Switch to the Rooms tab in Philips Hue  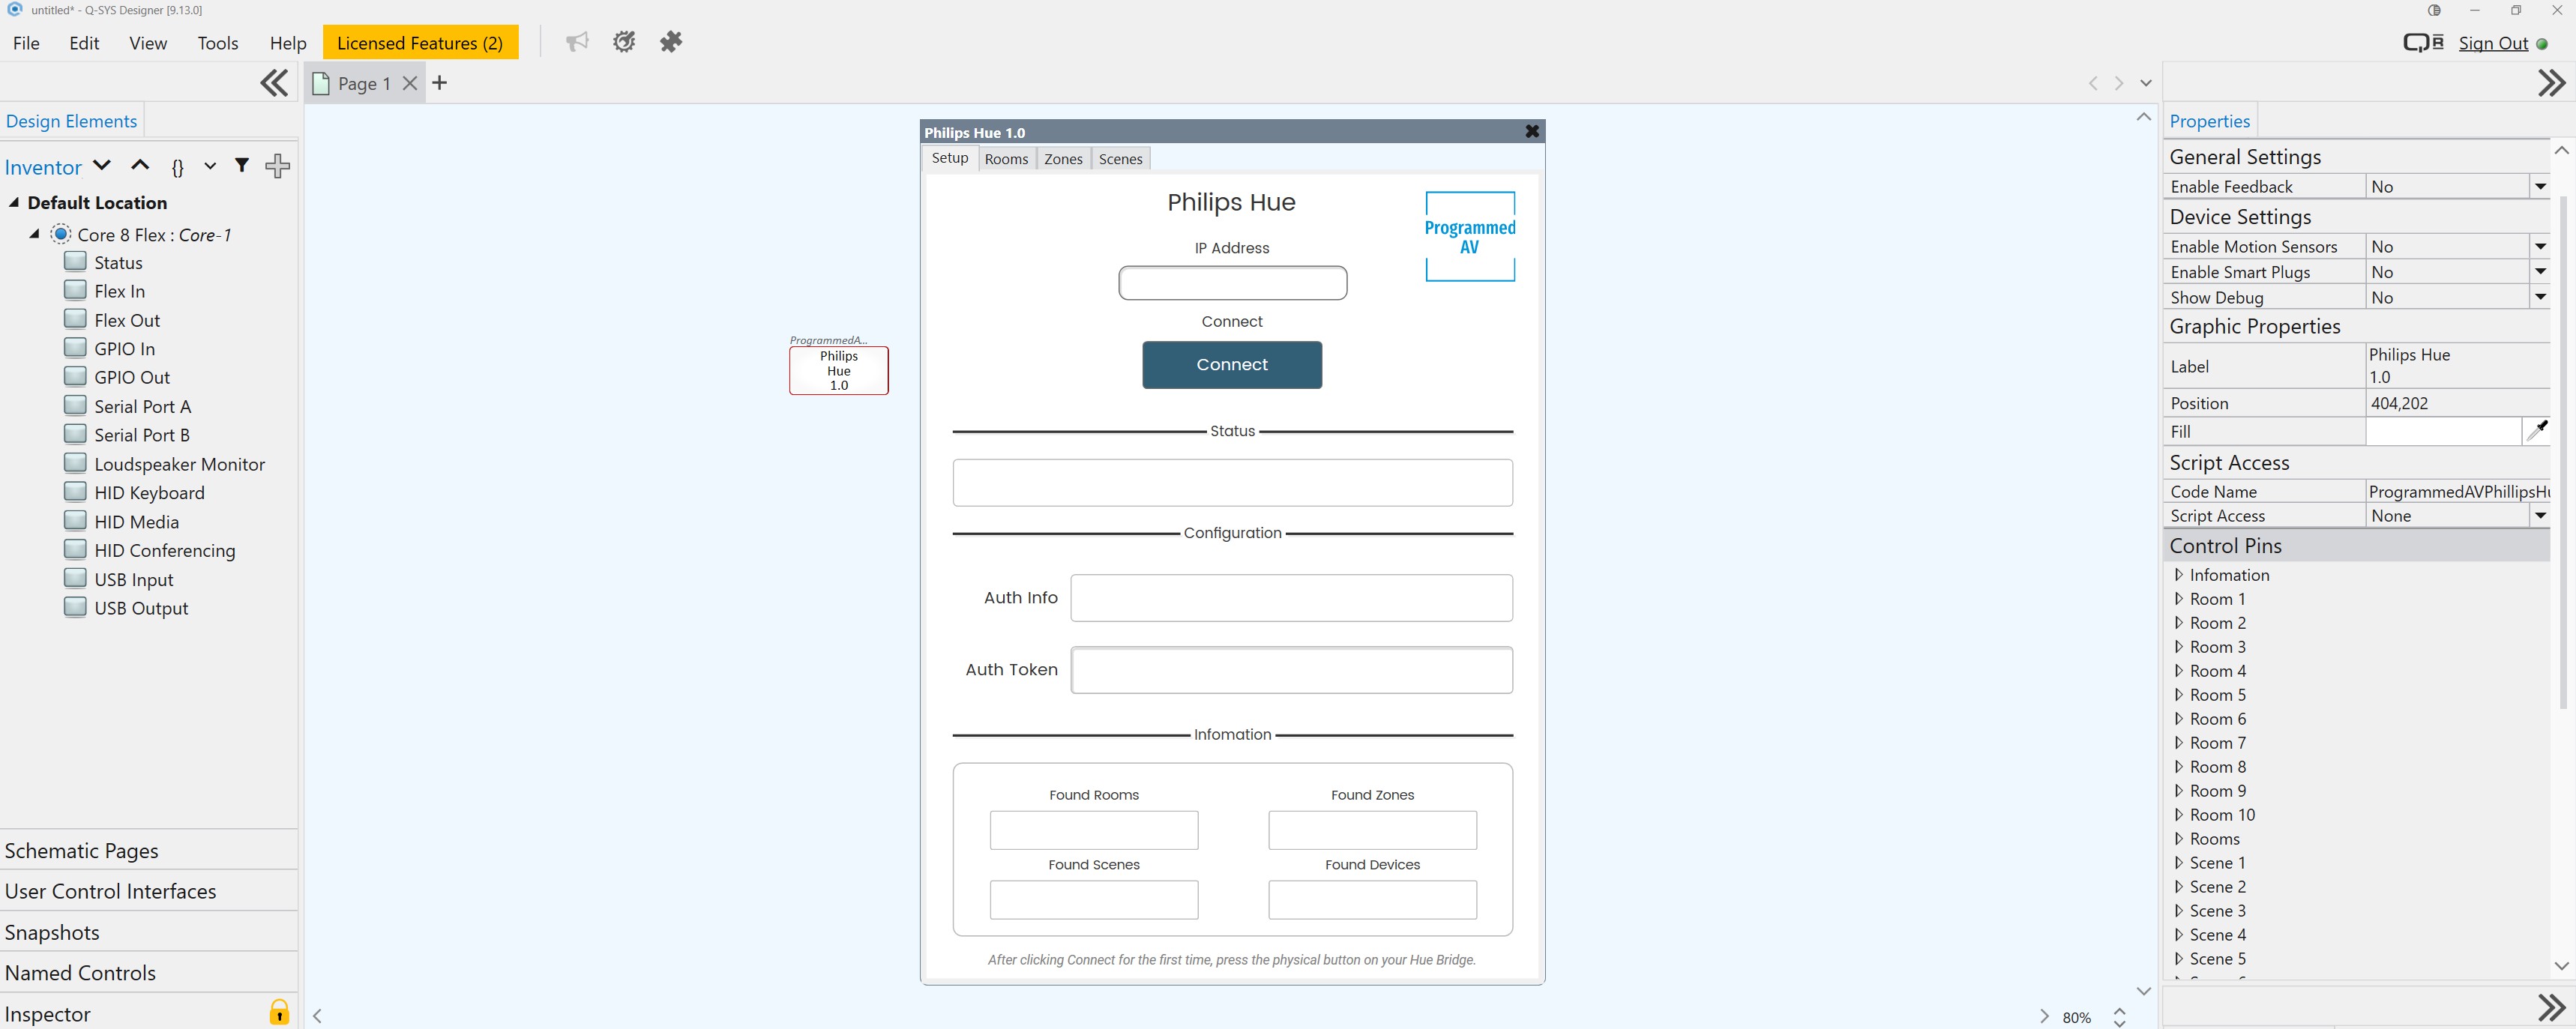pyautogui.click(x=1006, y=158)
